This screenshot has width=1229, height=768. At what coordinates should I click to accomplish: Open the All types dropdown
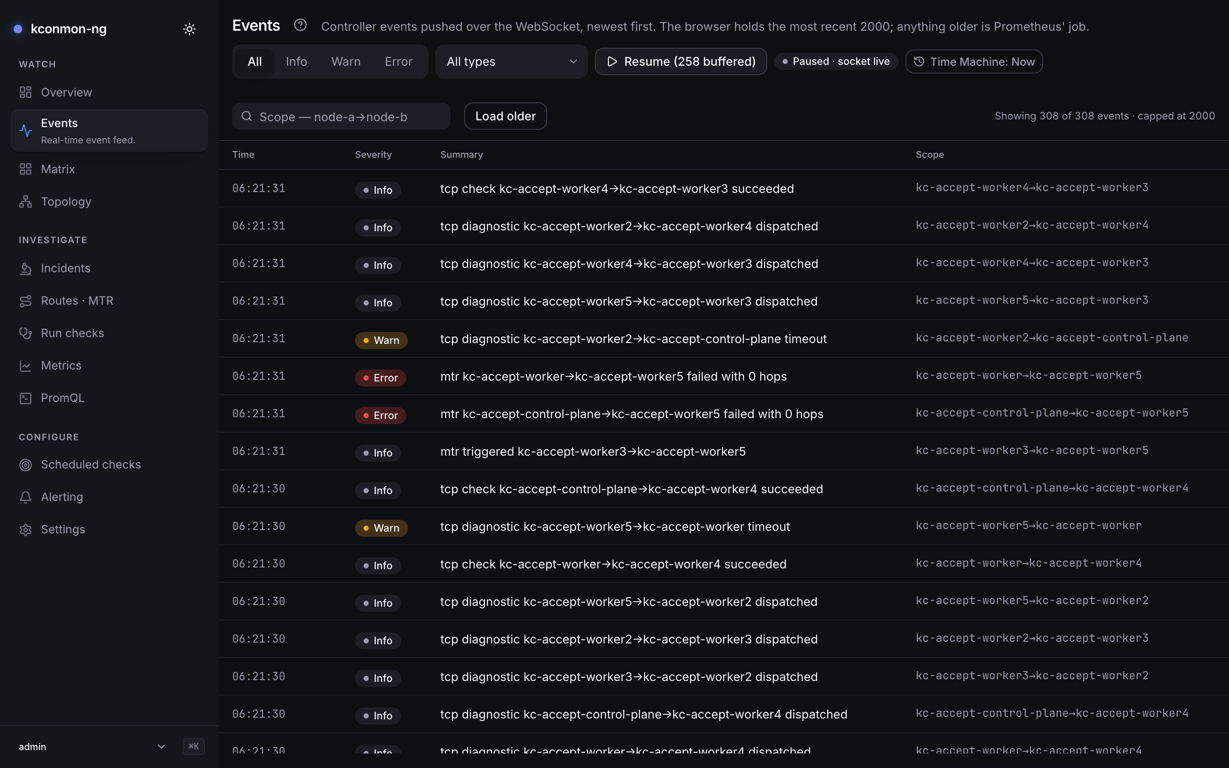click(x=511, y=61)
